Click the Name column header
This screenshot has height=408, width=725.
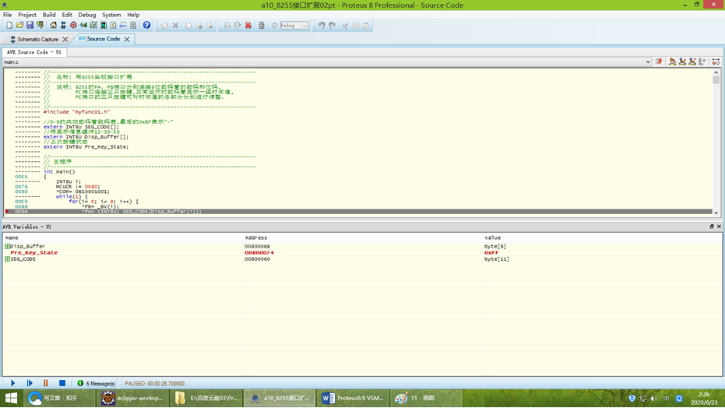point(12,237)
